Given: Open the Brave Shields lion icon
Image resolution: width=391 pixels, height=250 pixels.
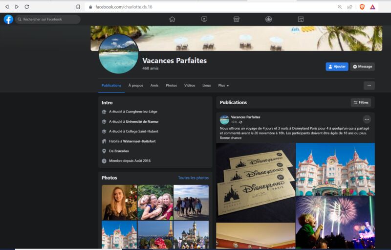Looking at the screenshot, I should tap(362, 7).
